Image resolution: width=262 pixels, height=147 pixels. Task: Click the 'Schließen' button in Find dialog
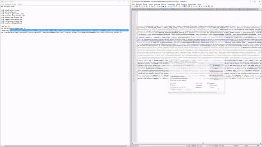pos(216,79)
